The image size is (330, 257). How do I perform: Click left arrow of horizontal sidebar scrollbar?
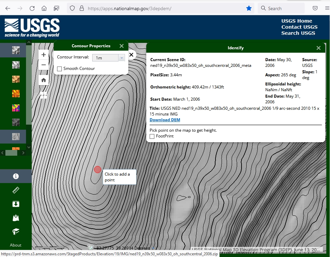click(x=2, y=153)
